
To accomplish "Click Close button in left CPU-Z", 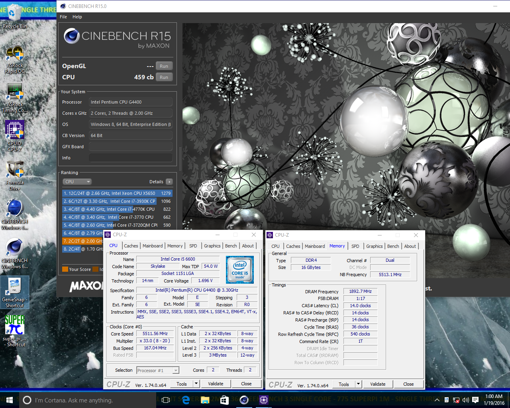I will pos(246,384).
